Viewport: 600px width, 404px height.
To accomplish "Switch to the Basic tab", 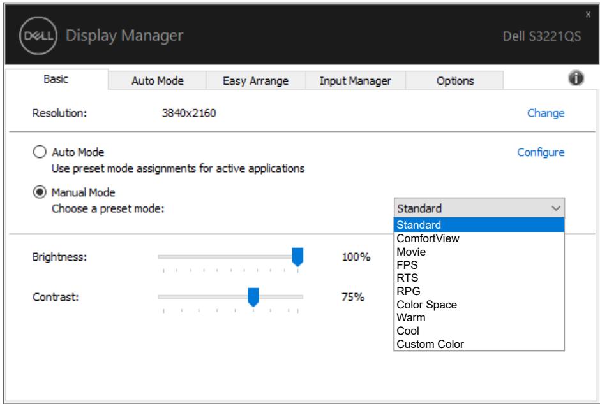I will click(x=56, y=79).
